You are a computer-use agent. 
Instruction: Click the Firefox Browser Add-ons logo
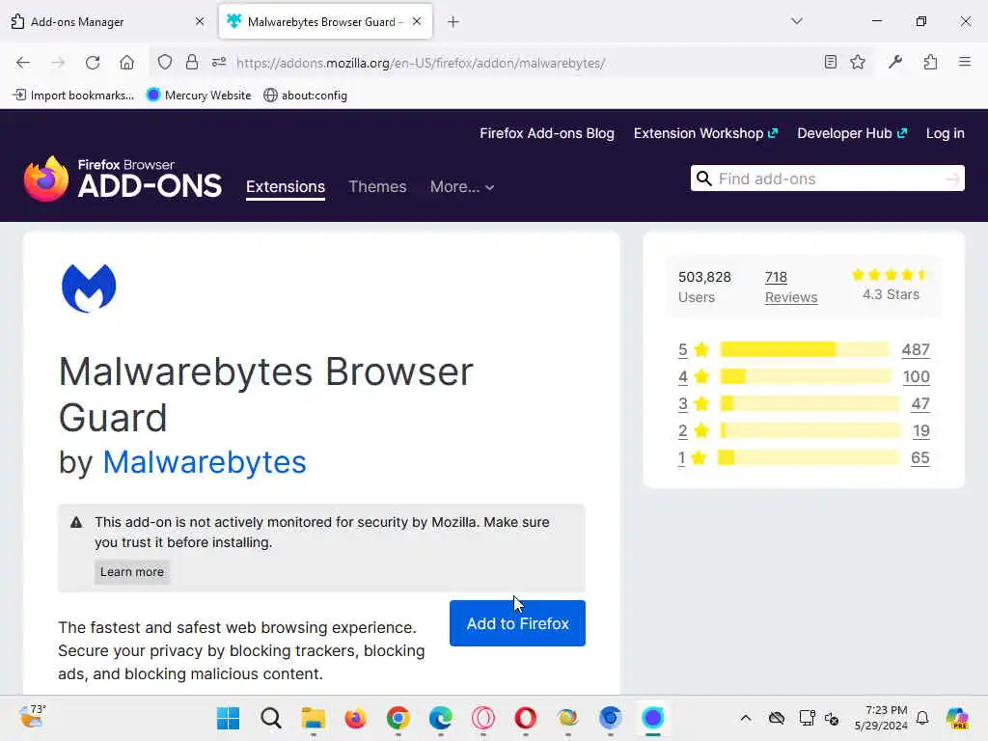click(x=123, y=178)
